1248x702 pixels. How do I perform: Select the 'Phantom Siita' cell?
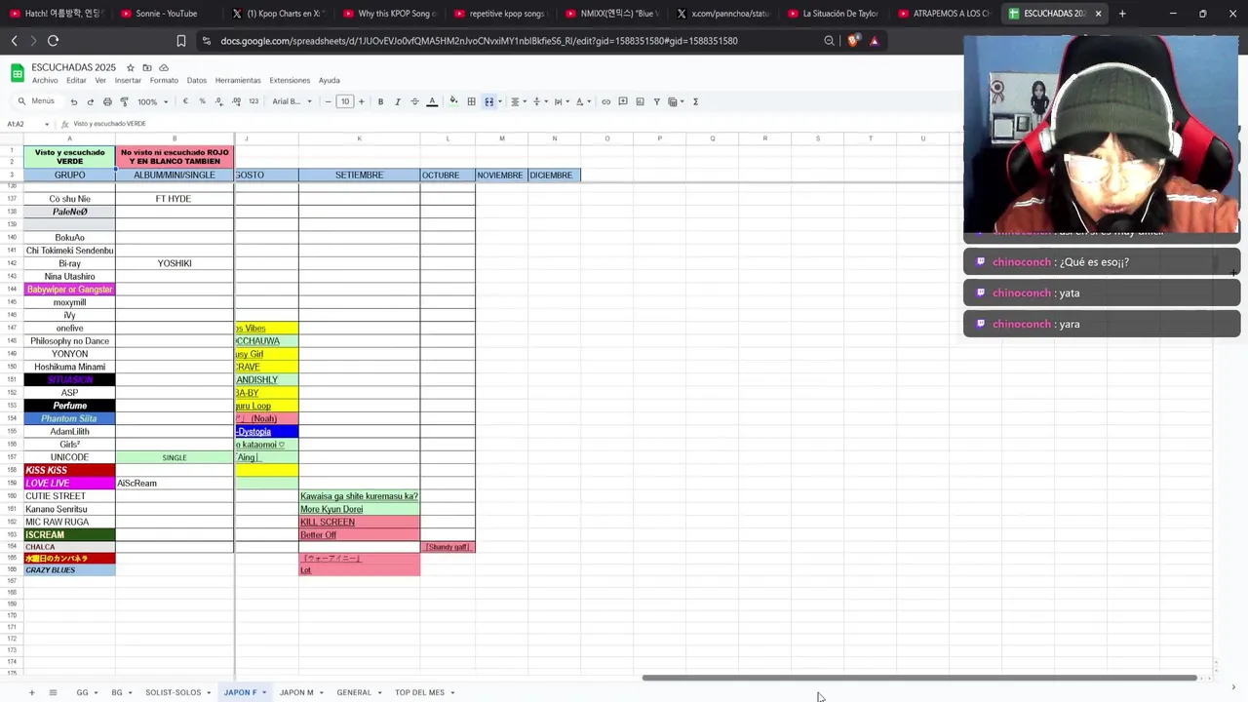pos(69,418)
